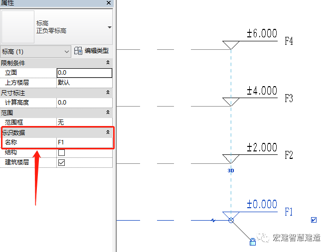Click the 上方楼层 property label
Image resolution: width=331 pixels, height=252 pixels.
pyautogui.click(x=17, y=83)
